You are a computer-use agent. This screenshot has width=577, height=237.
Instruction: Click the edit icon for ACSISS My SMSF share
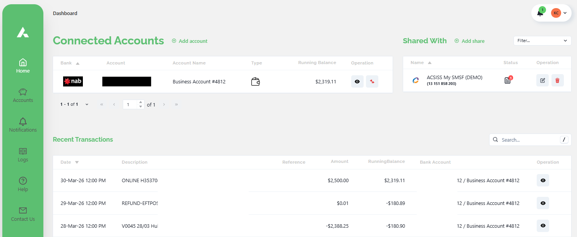pyautogui.click(x=542, y=80)
